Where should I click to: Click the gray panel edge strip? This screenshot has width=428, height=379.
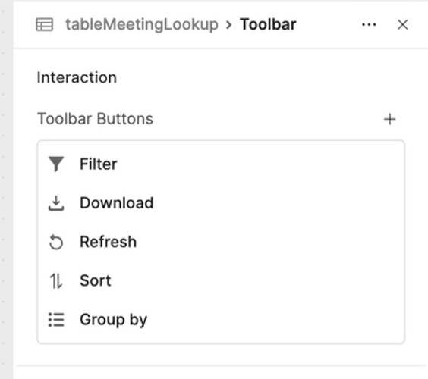[x=6, y=189]
